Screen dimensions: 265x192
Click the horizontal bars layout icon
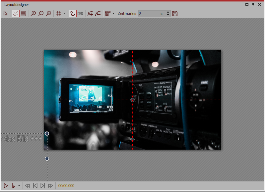click(x=23, y=14)
